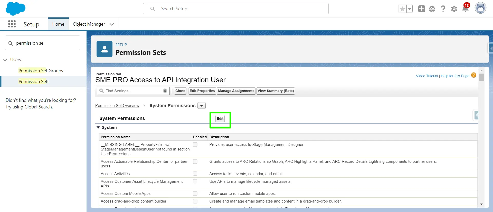Click 'Allow user to run custom mobile apps.' text

pos(242,194)
